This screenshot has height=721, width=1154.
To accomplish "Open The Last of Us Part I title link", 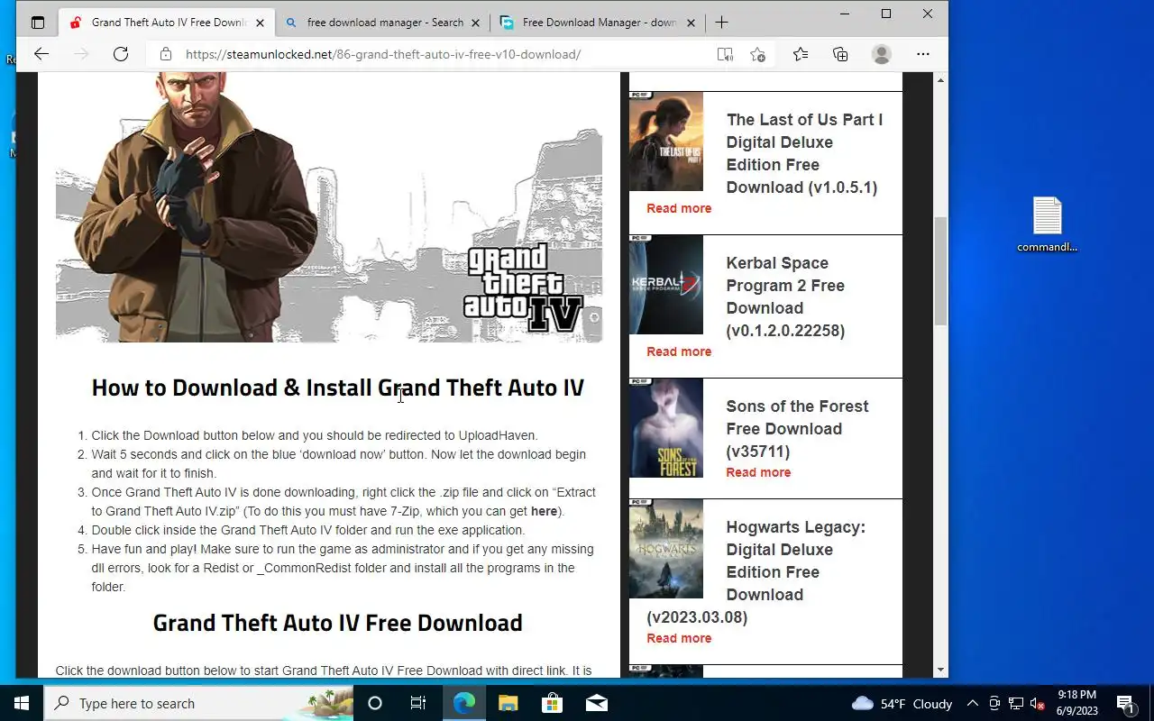I will 804,153.
